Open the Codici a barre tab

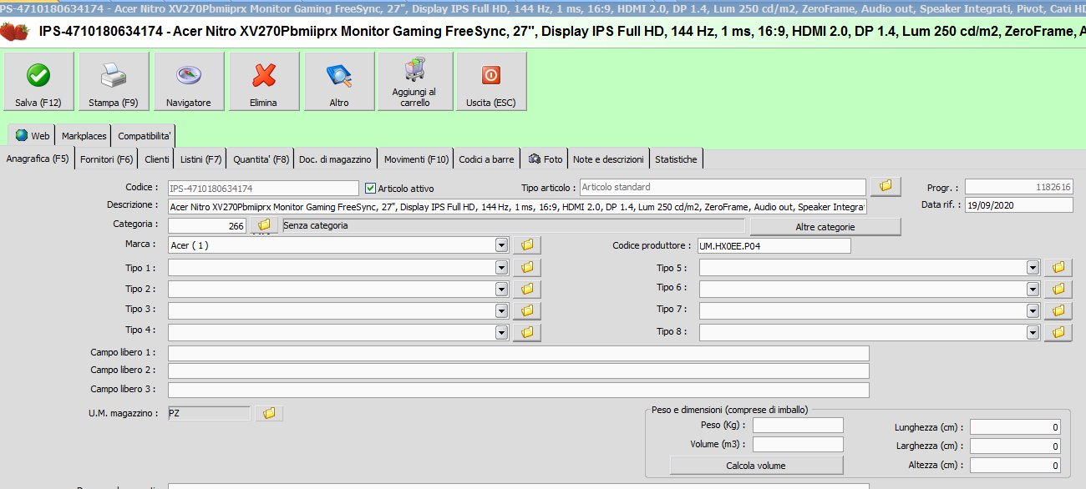point(487,159)
